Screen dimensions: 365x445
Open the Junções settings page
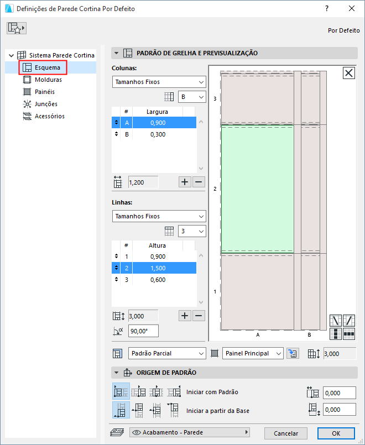tap(46, 104)
